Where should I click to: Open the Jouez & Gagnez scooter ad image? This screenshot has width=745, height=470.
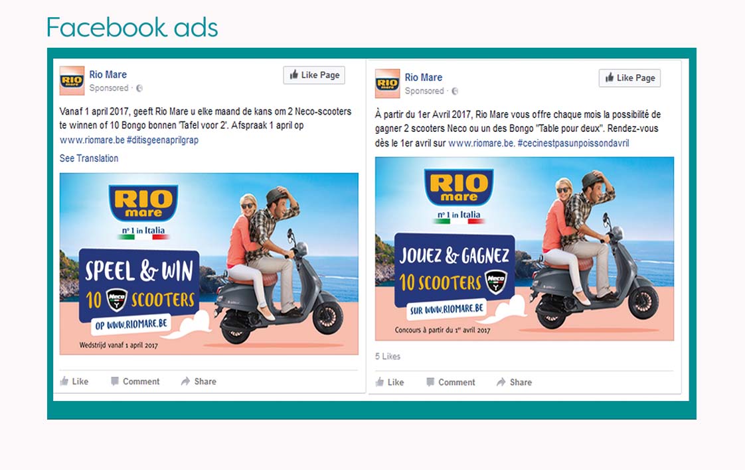525,249
